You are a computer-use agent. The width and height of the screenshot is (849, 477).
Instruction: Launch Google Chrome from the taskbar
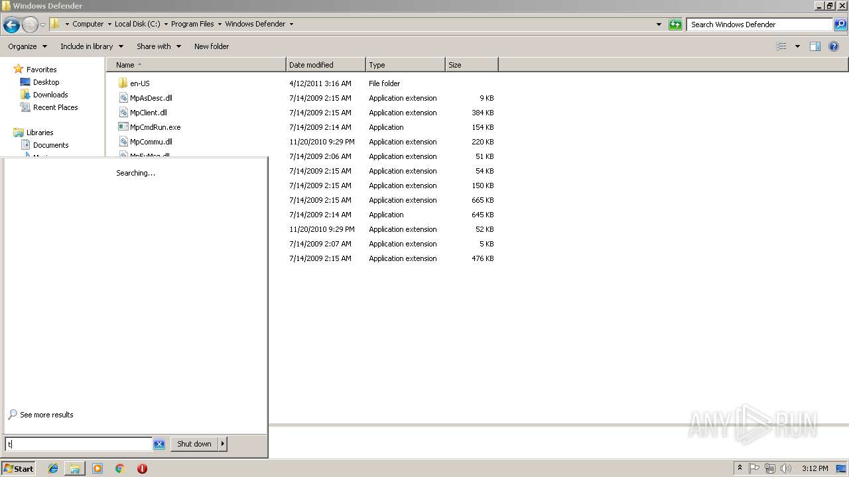click(120, 468)
